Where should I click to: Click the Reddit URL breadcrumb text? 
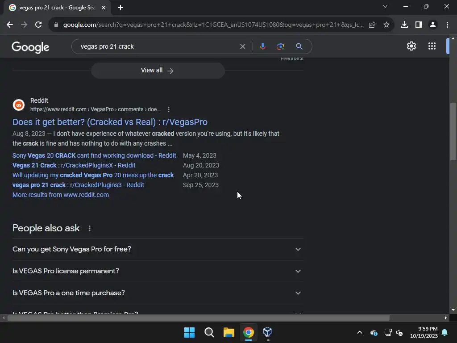pyautogui.click(x=96, y=109)
